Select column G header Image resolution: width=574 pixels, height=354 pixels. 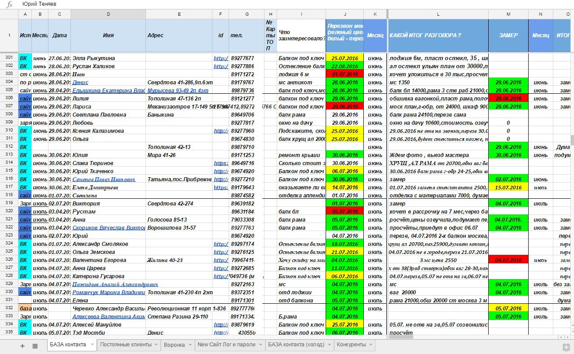[247, 14]
